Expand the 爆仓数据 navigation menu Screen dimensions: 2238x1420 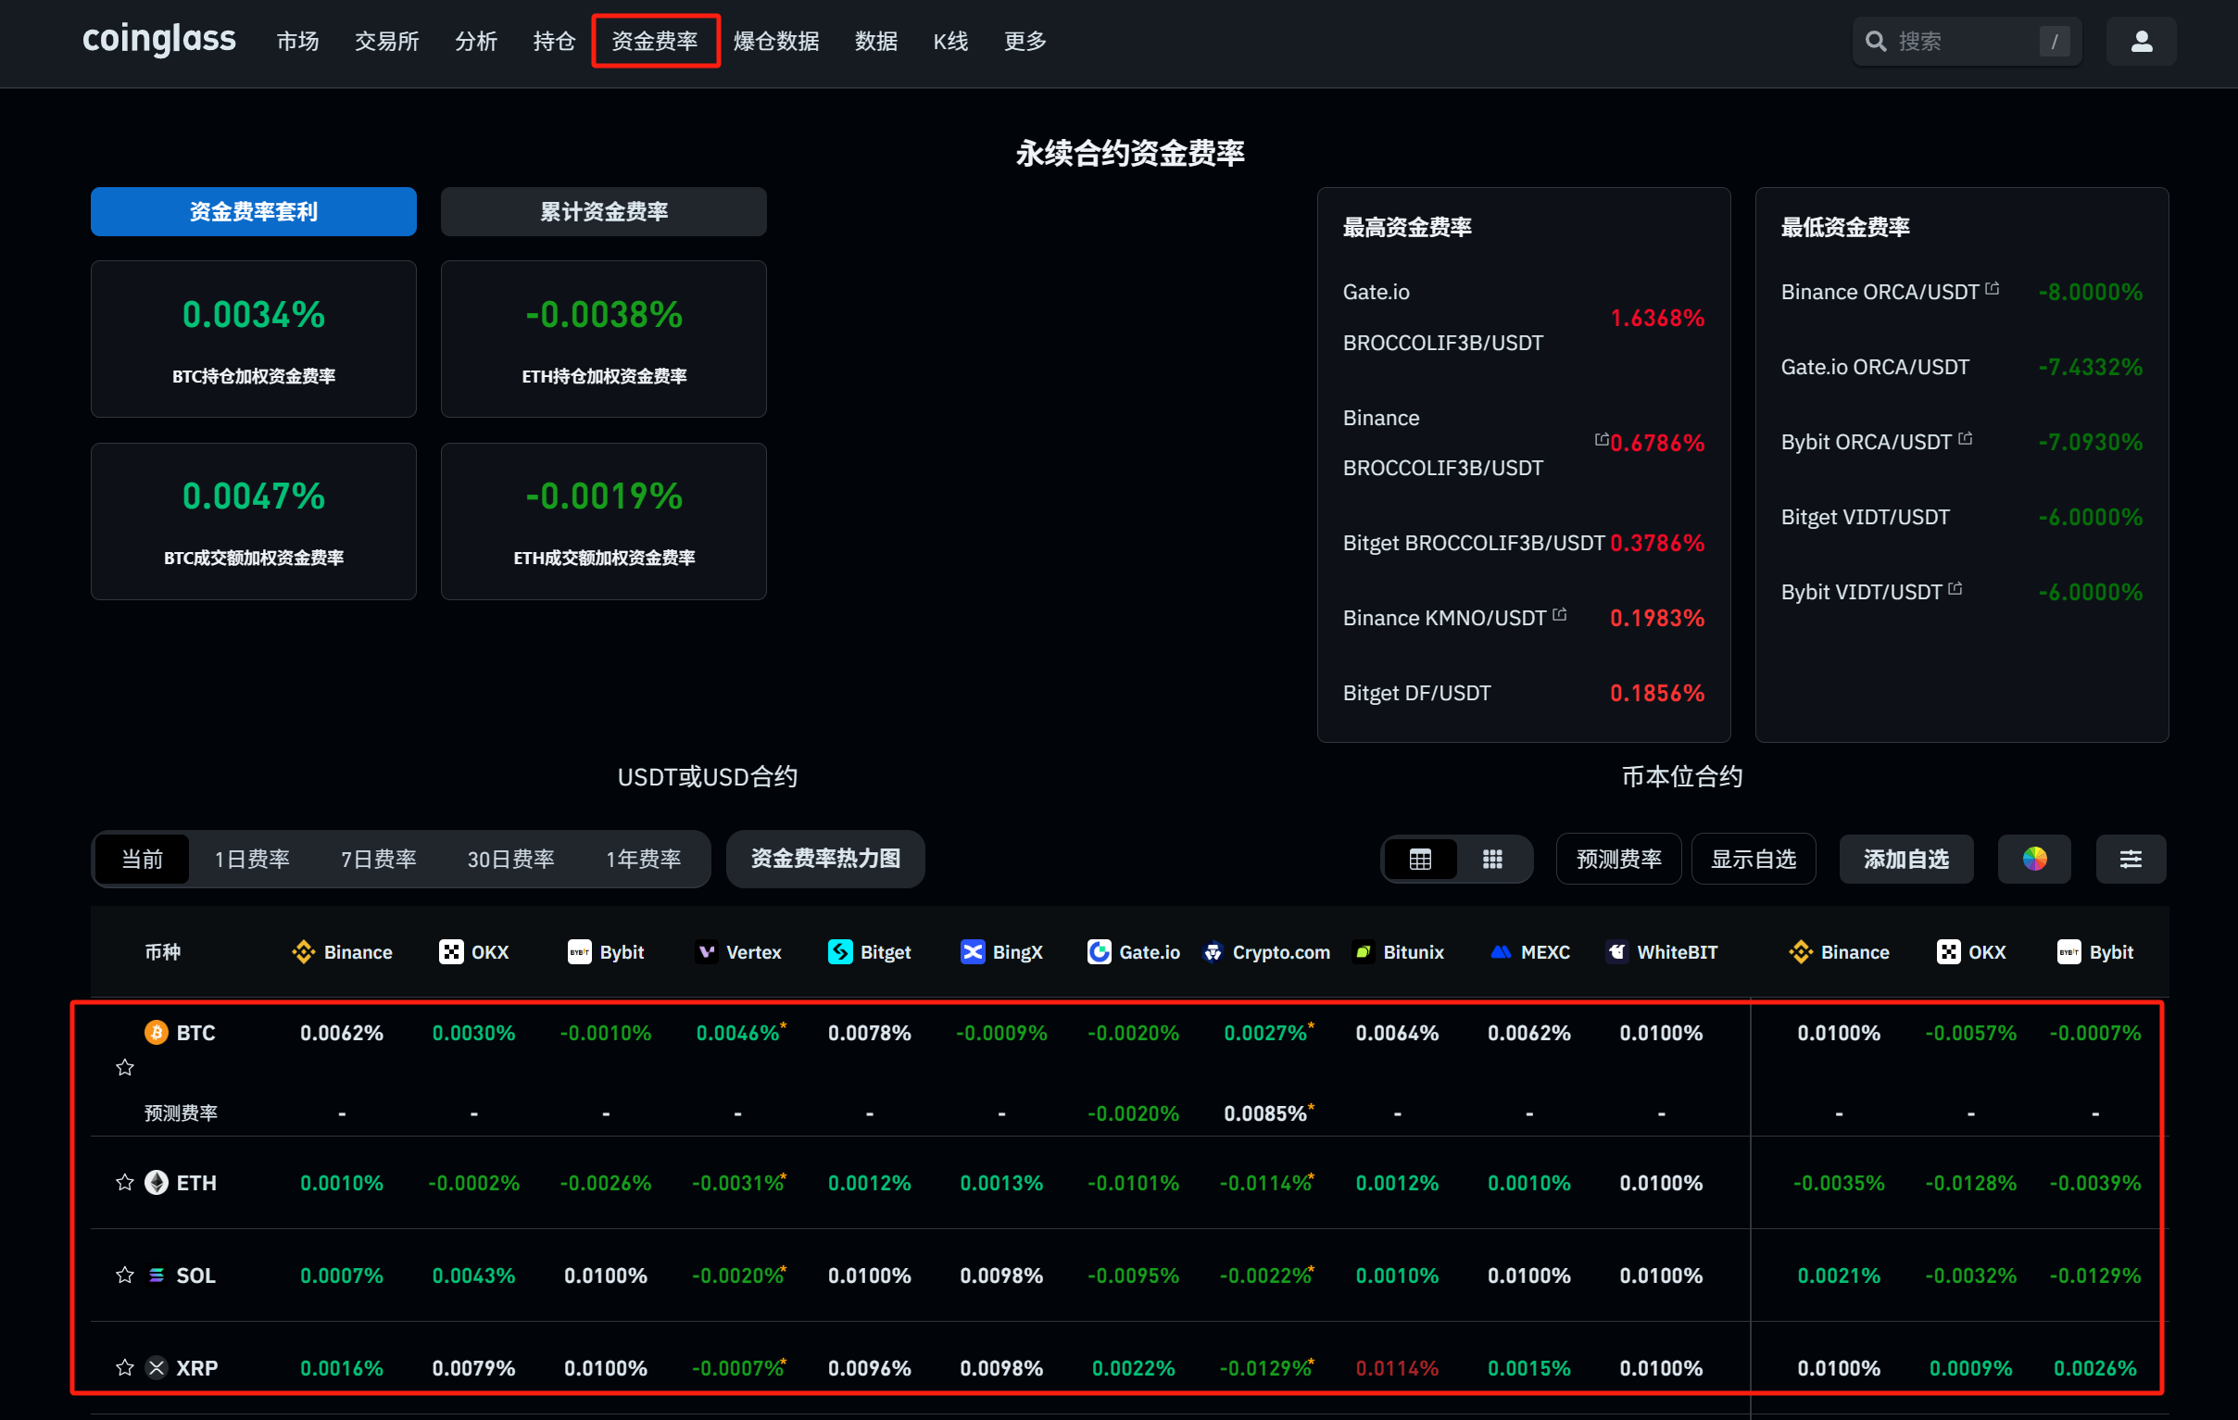[x=776, y=42]
